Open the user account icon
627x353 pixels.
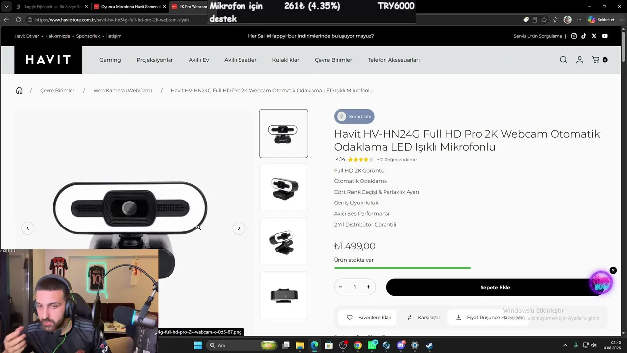[579, 60]
